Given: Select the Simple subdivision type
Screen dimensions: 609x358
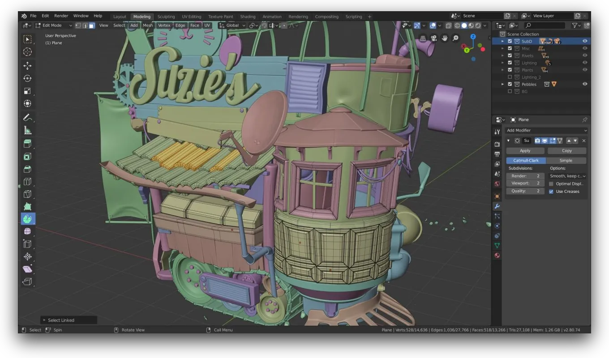Looking at the screenshot, I should (x=566, y=161).
